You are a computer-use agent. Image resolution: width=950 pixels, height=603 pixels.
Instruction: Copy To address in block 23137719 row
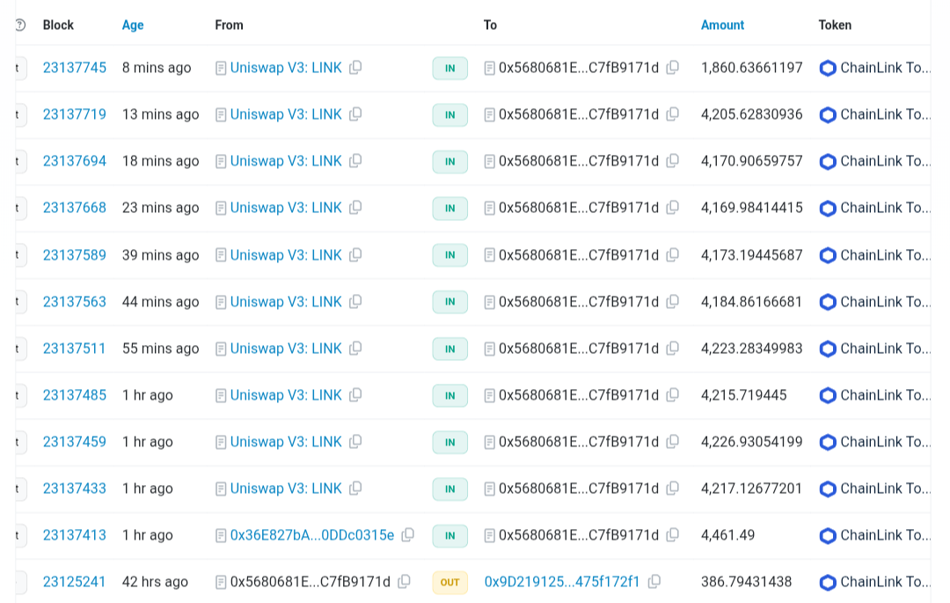(x=673, y=114)
